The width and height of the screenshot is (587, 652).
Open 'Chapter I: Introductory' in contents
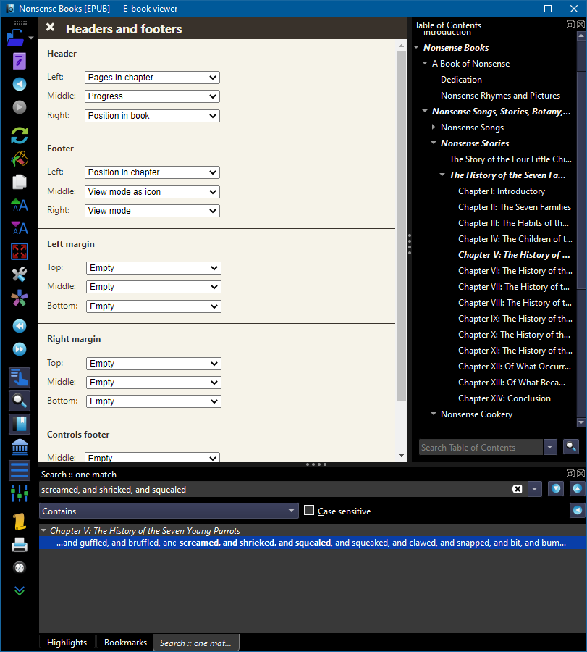click(502, 191)
